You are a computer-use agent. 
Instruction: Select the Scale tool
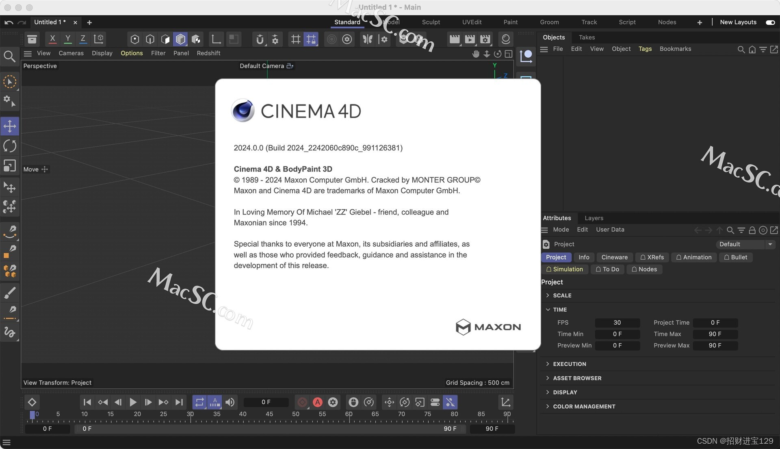click(10, 166)
